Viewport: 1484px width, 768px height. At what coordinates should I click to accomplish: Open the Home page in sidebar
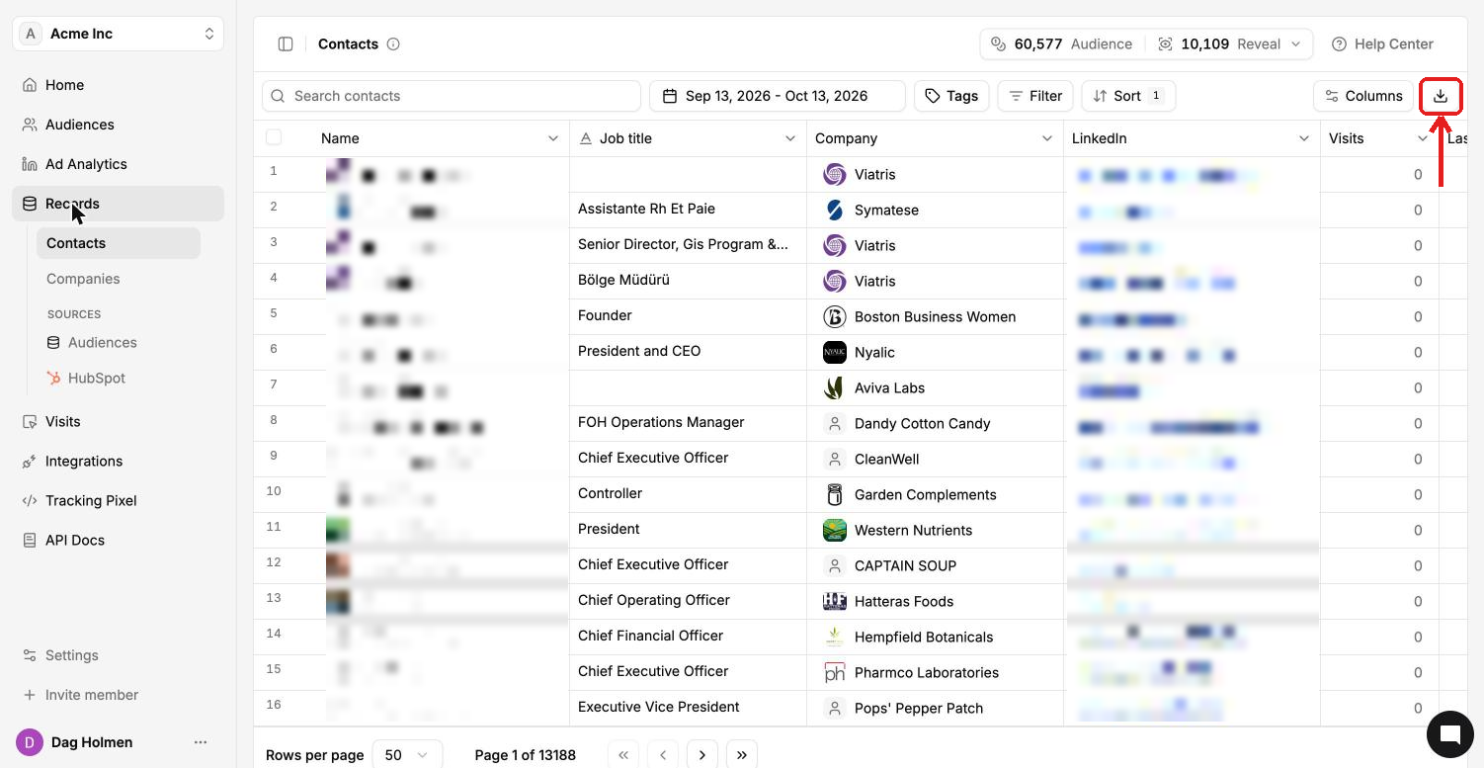pos(119,85)
